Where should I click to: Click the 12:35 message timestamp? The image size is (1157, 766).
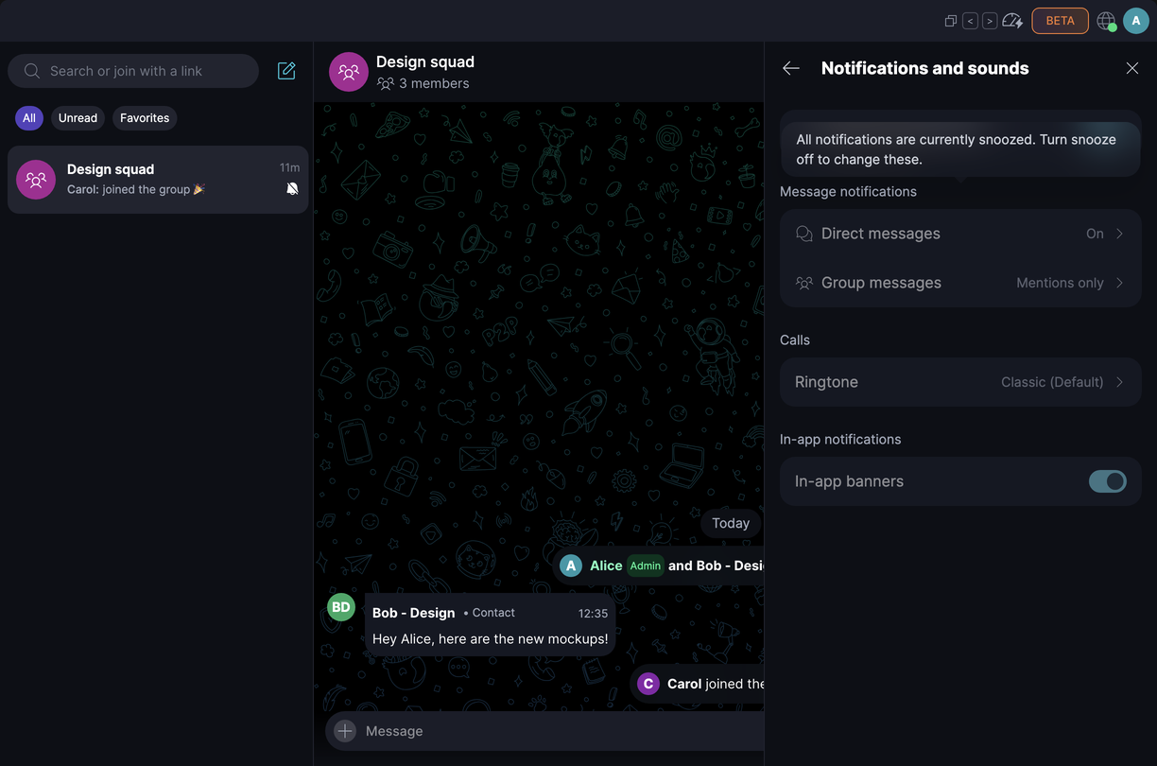[x=593, y=613]
